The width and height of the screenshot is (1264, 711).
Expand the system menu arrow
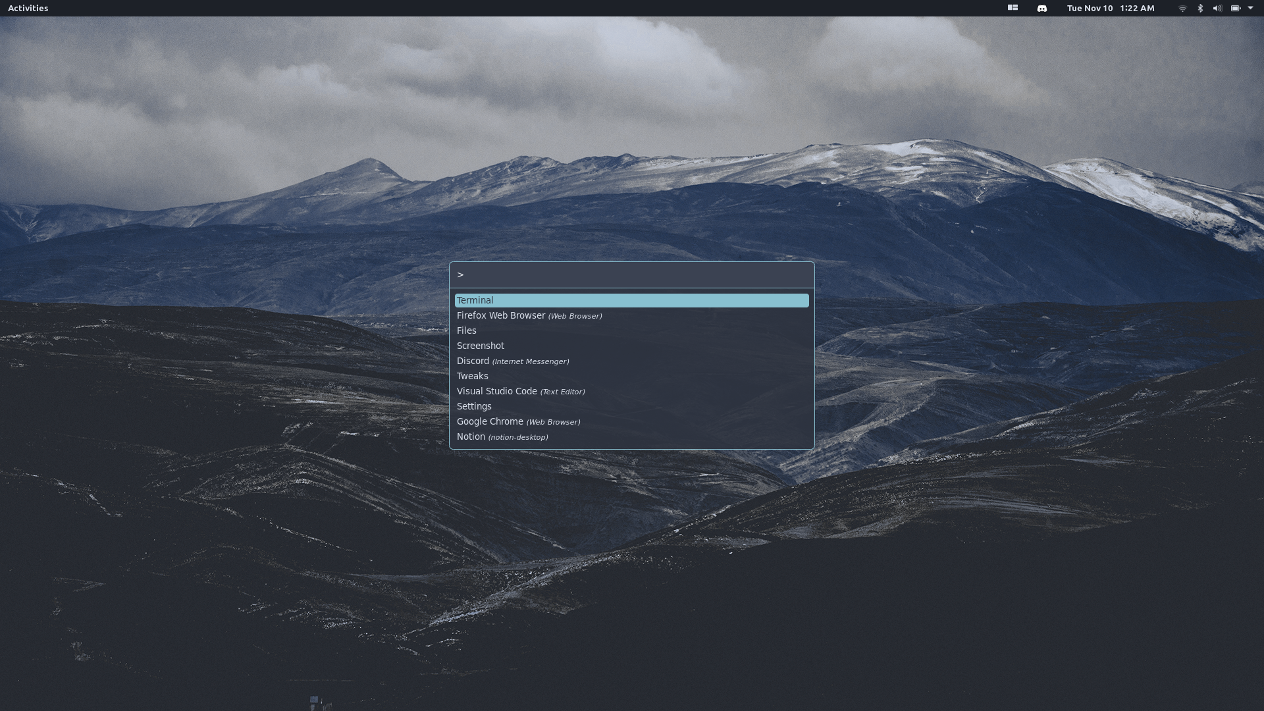point(1250,8)
